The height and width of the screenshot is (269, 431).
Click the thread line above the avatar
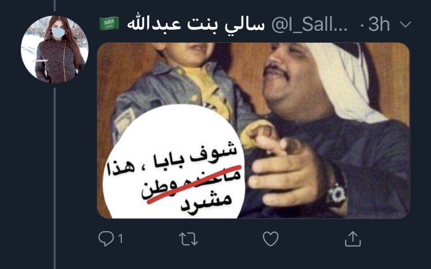click(x=55, y=6)
